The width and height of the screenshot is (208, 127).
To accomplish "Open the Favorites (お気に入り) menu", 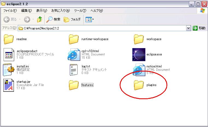I will pos(61,11).
